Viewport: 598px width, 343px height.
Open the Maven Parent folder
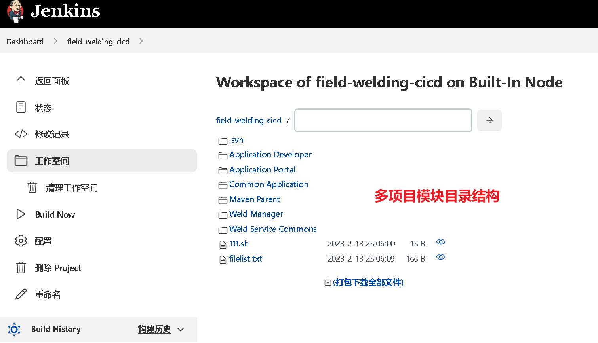coord(255,199)
